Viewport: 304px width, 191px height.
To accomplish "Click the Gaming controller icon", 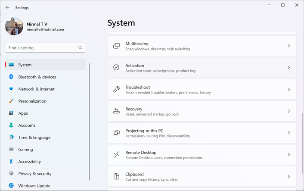I will click(11, 149).
